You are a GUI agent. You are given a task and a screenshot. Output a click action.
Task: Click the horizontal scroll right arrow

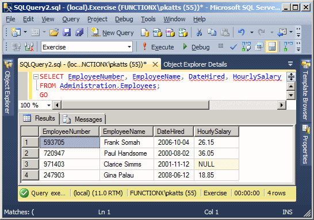(282, 105)
